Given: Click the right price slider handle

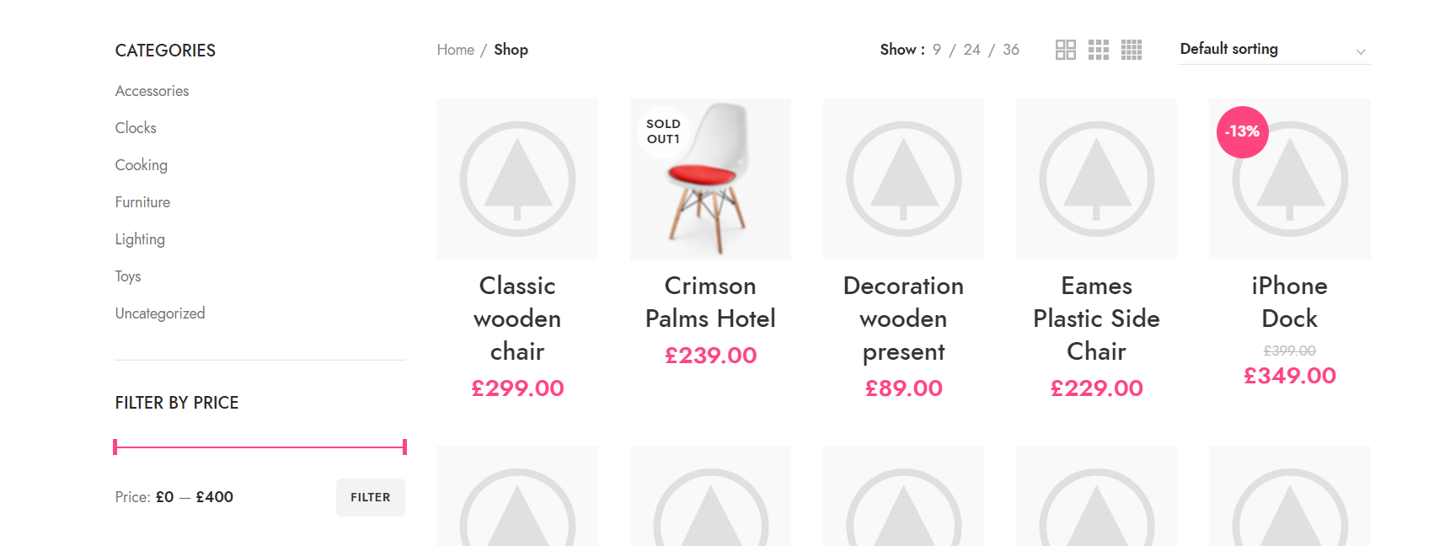Looking at the screenshot, I should click(404, 447).
